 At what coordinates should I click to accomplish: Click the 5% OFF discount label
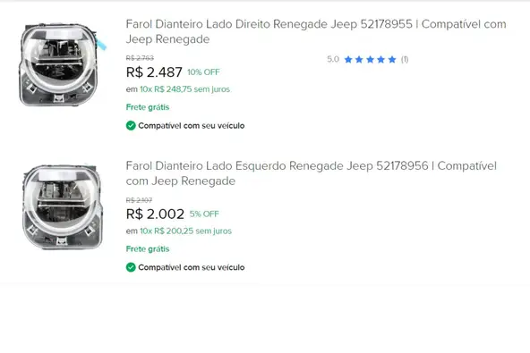204,214
